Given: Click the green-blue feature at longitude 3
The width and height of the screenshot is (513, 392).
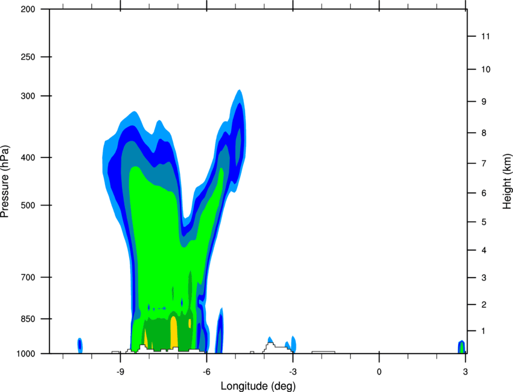Looking at the screenshot, I should pos(461,347).
